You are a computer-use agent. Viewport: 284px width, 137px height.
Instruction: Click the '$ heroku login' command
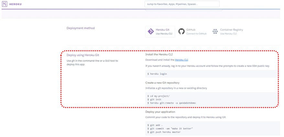(x=157, y=74)
